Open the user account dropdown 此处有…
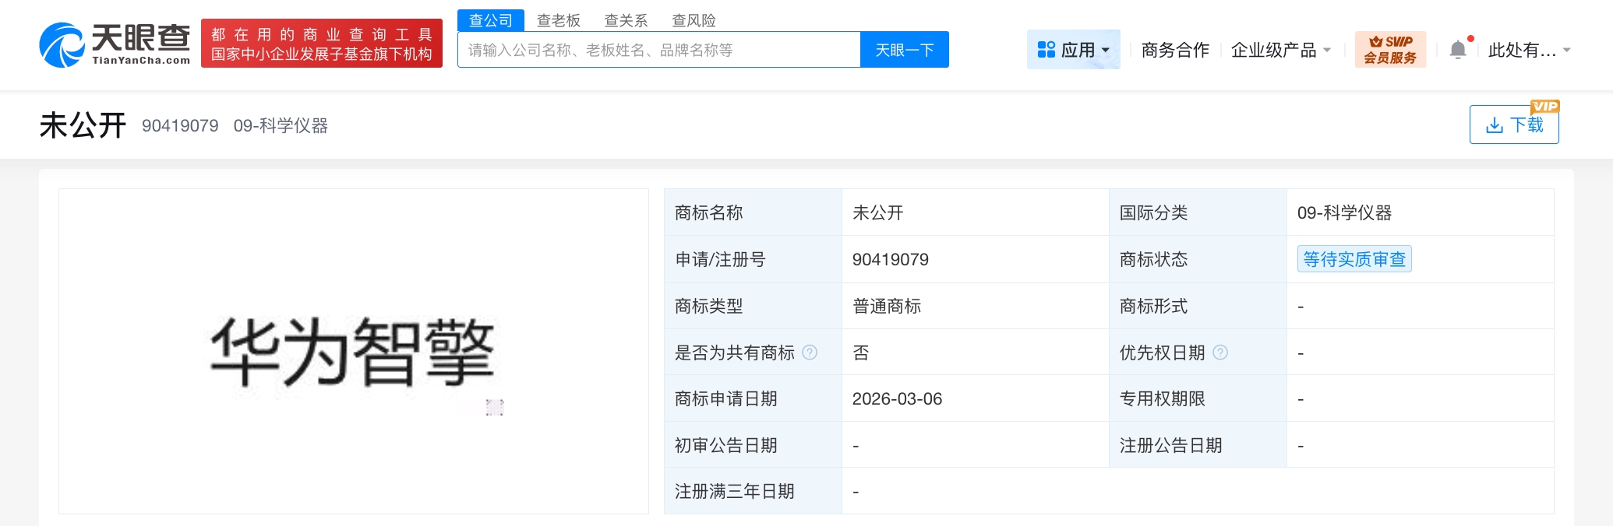The height and width of the screenshot is (526, 1613). [1528, 51]
